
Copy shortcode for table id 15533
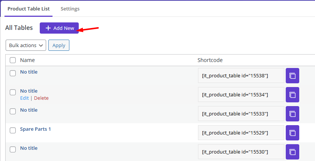pos(292,114)
